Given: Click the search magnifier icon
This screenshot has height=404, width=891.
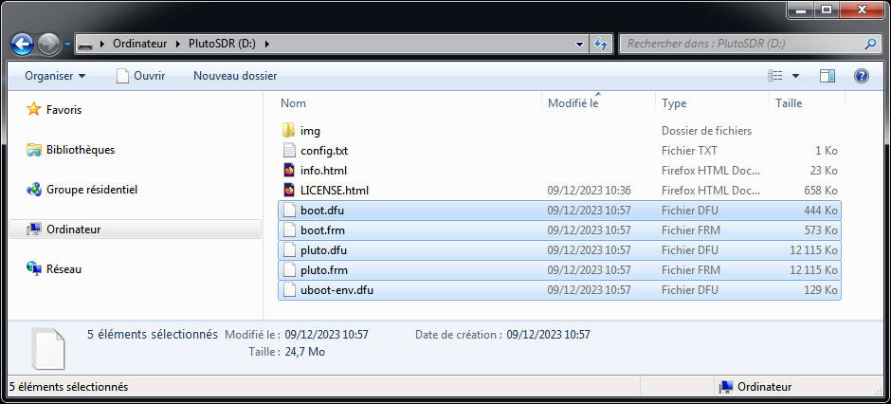Looking at the screenshot, I should [870, 44].
